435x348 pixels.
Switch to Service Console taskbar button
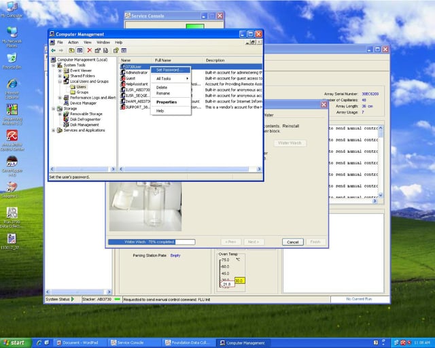coord(133,343)
